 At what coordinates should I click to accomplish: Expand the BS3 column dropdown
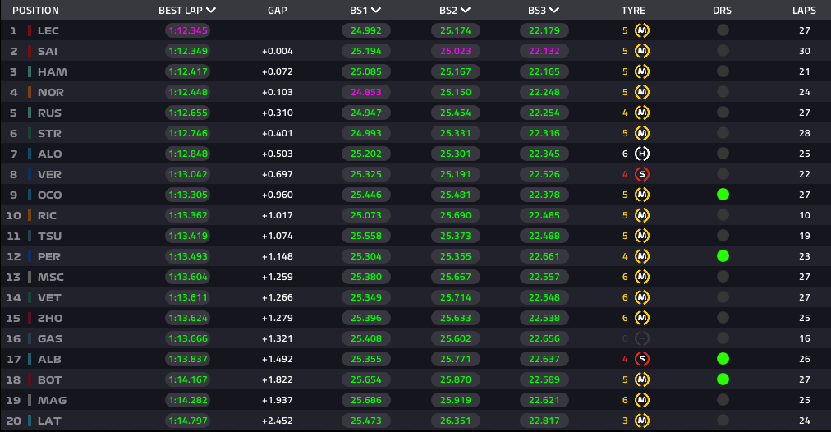point(553,10)
